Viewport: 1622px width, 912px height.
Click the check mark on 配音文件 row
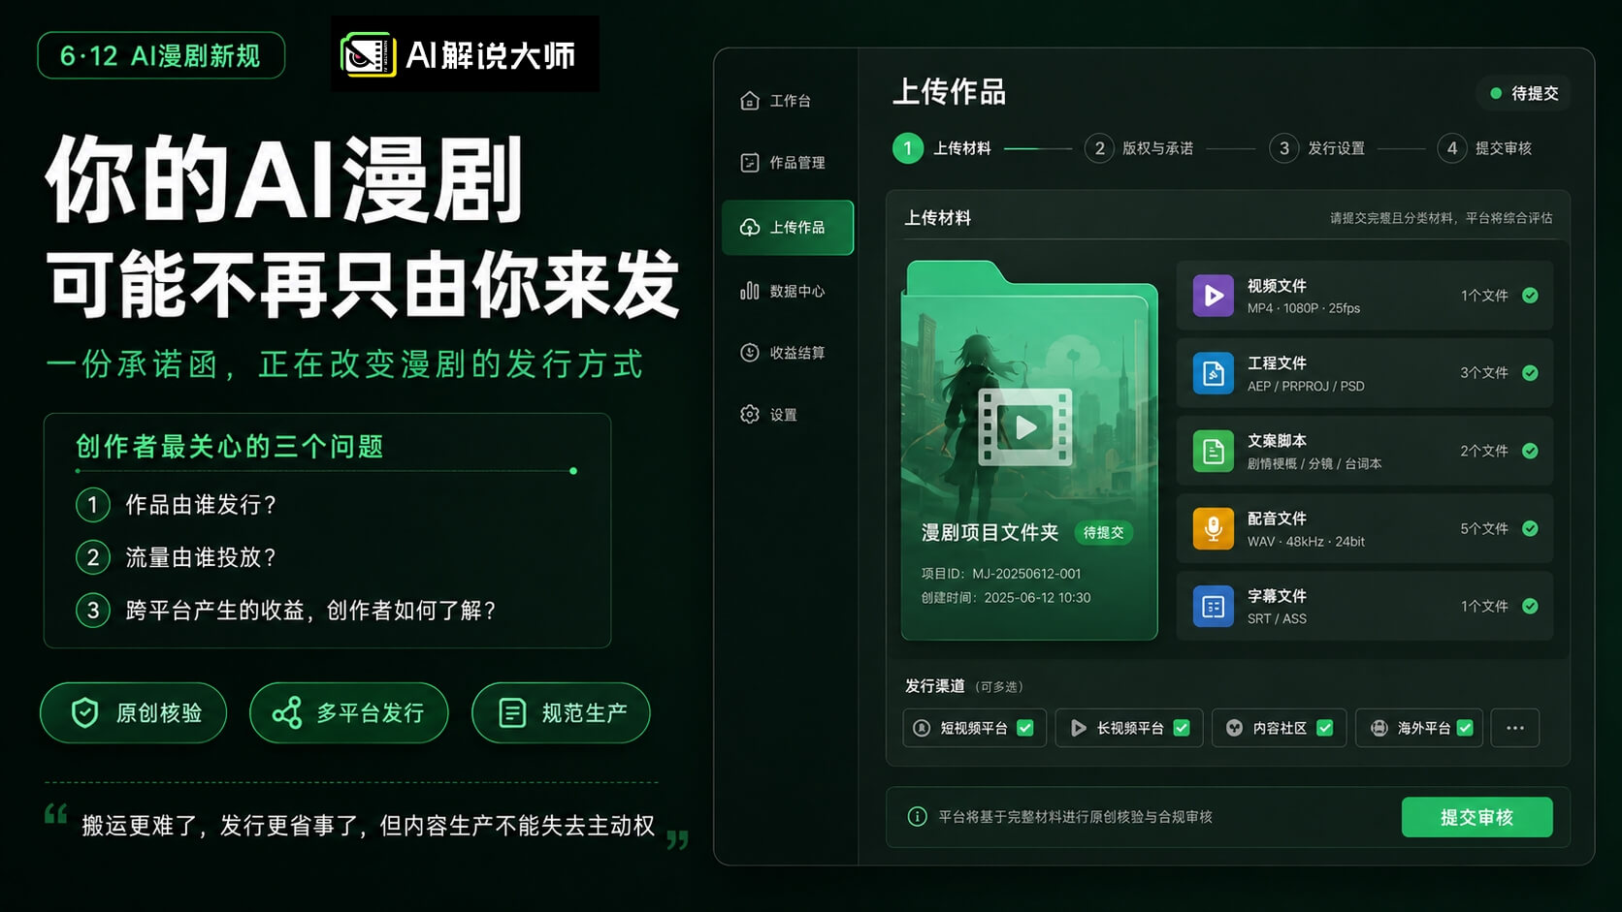pos(1530,528)
